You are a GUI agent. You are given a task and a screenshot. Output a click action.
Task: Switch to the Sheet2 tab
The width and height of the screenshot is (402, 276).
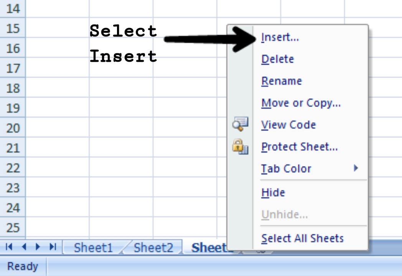coord(153,248)
